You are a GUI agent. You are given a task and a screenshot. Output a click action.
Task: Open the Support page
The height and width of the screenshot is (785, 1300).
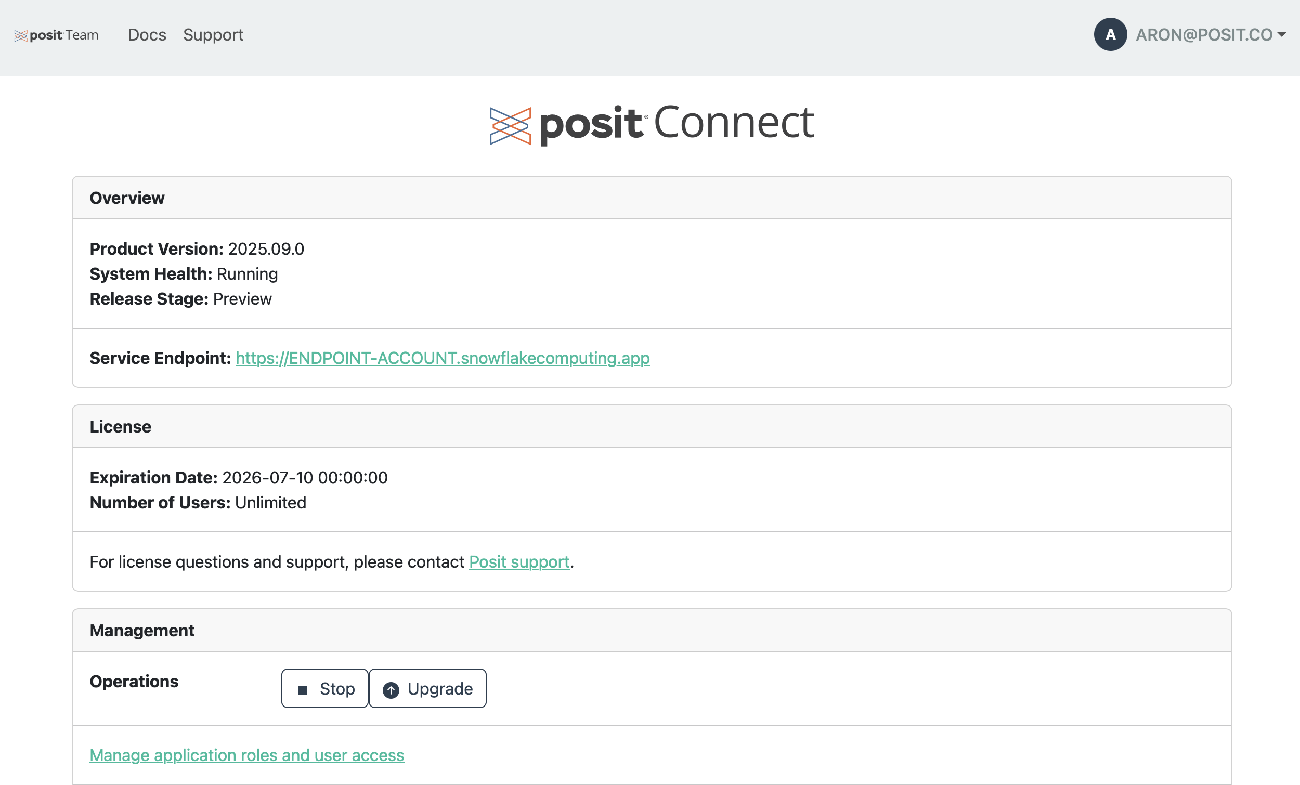[213, 35]
